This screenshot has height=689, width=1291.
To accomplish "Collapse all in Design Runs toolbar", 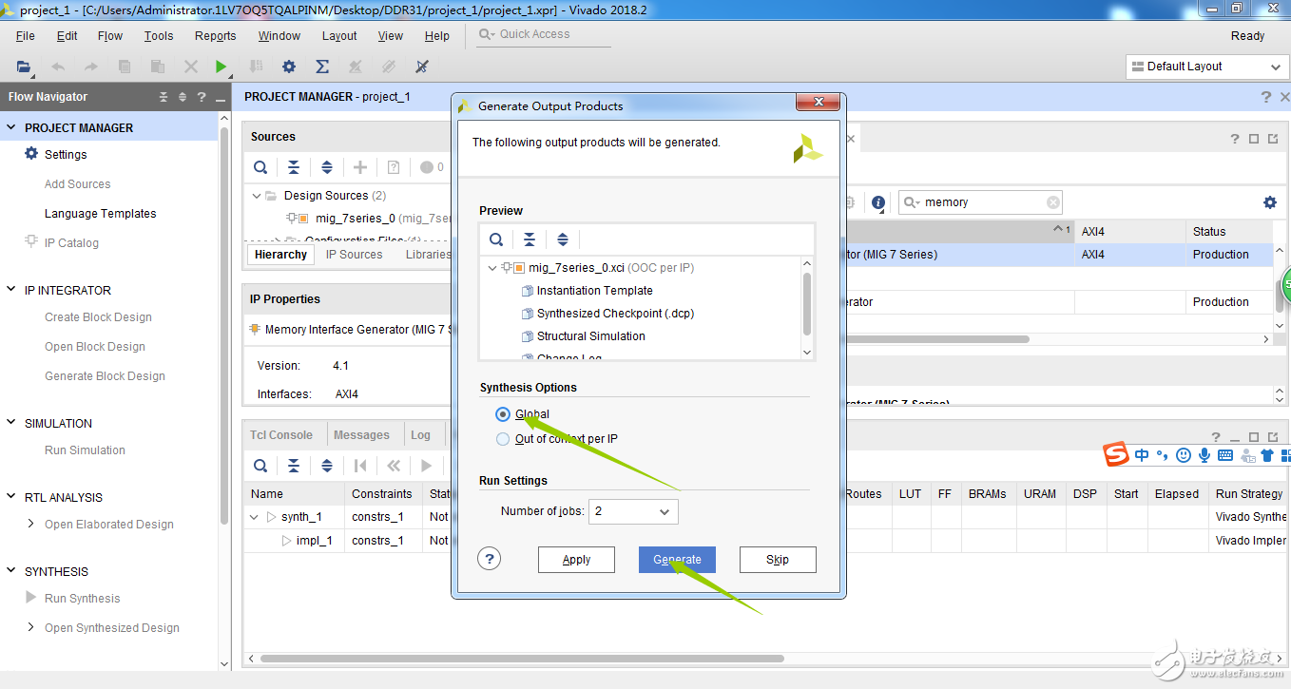I will [x=294, y=466].
